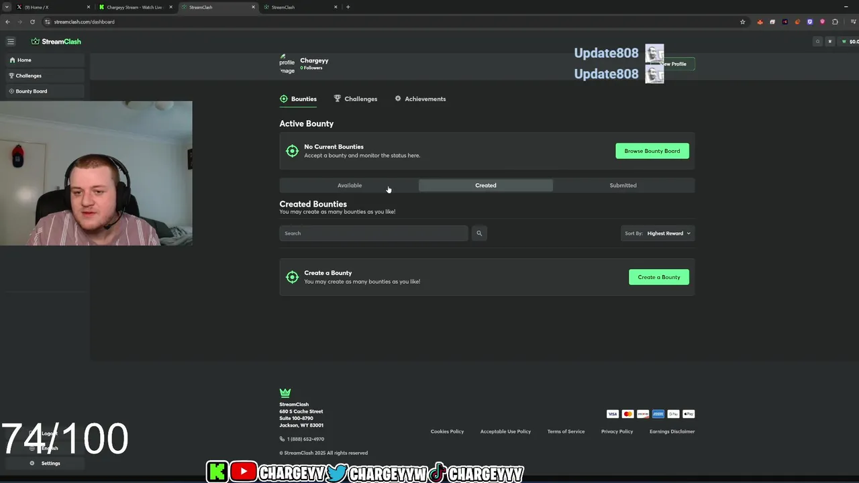This screenshot has height=483, width=859.
Task: Open the hamburger menu beside StreamClash logo
Action: pos(11,42)
